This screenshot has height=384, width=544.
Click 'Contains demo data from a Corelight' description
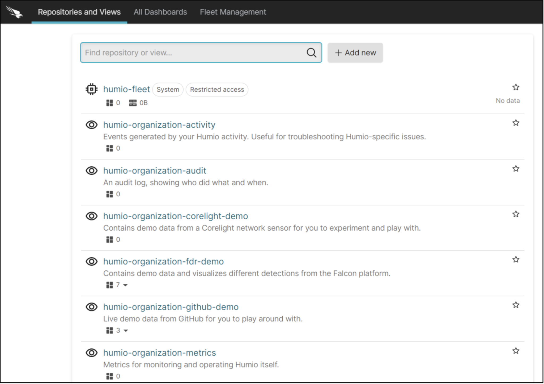point(262,228)
